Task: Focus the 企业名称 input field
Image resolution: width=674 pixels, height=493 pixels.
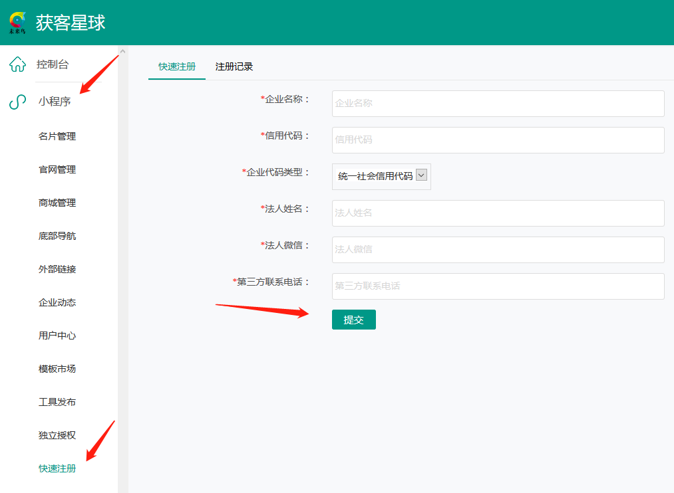Action: click(498, 104)
